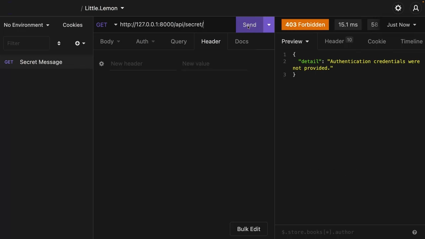Click the user account icon
425x239 pixels.
(416, 8)
